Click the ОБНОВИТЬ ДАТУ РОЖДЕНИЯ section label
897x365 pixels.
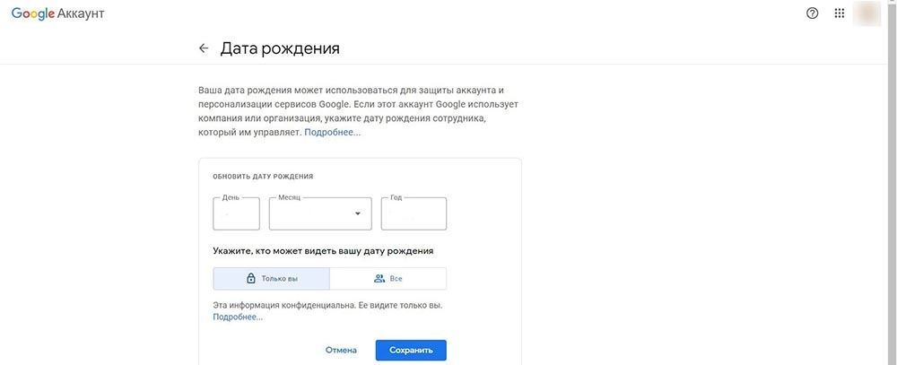coord(263,177)
